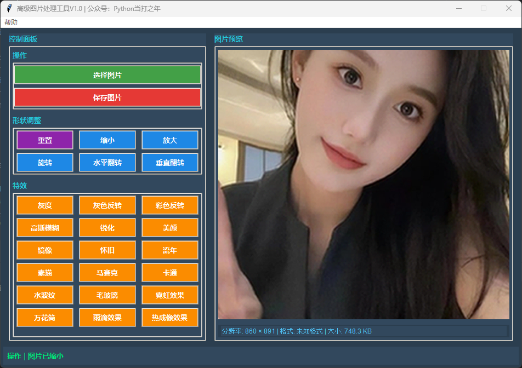Apply the 雨滴效果 raindrop effect
Viewport: 522px width, 368px height.
pos(107,318)
